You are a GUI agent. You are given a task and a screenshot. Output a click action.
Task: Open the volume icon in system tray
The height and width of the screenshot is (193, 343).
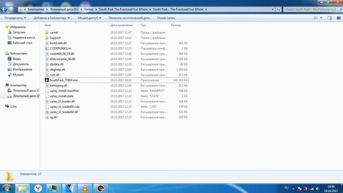318,189
